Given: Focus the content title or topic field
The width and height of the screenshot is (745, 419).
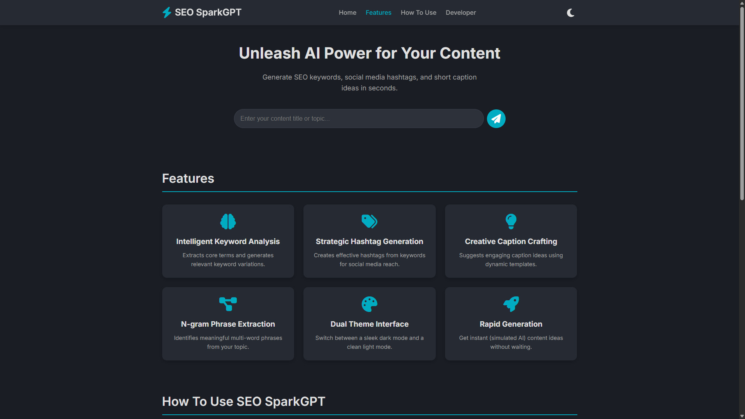Looking at the screenshot, I should (359, 119).
